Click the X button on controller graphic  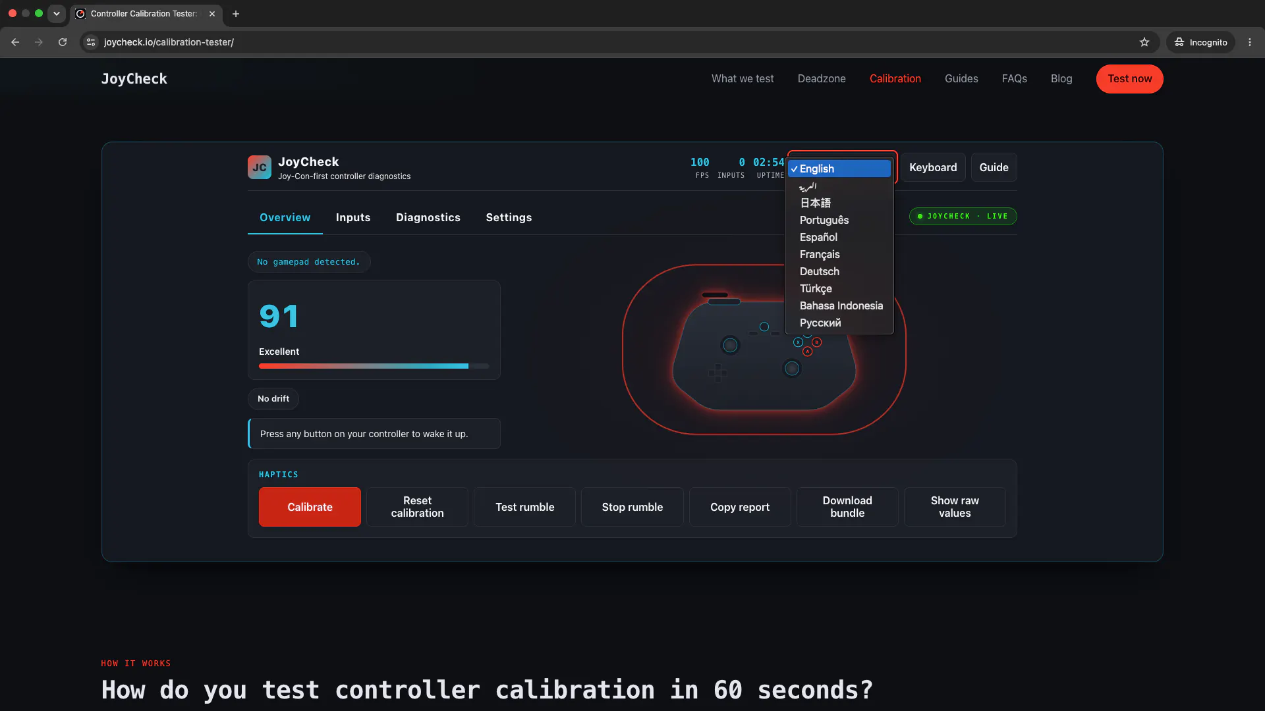(x=798, y=342)
